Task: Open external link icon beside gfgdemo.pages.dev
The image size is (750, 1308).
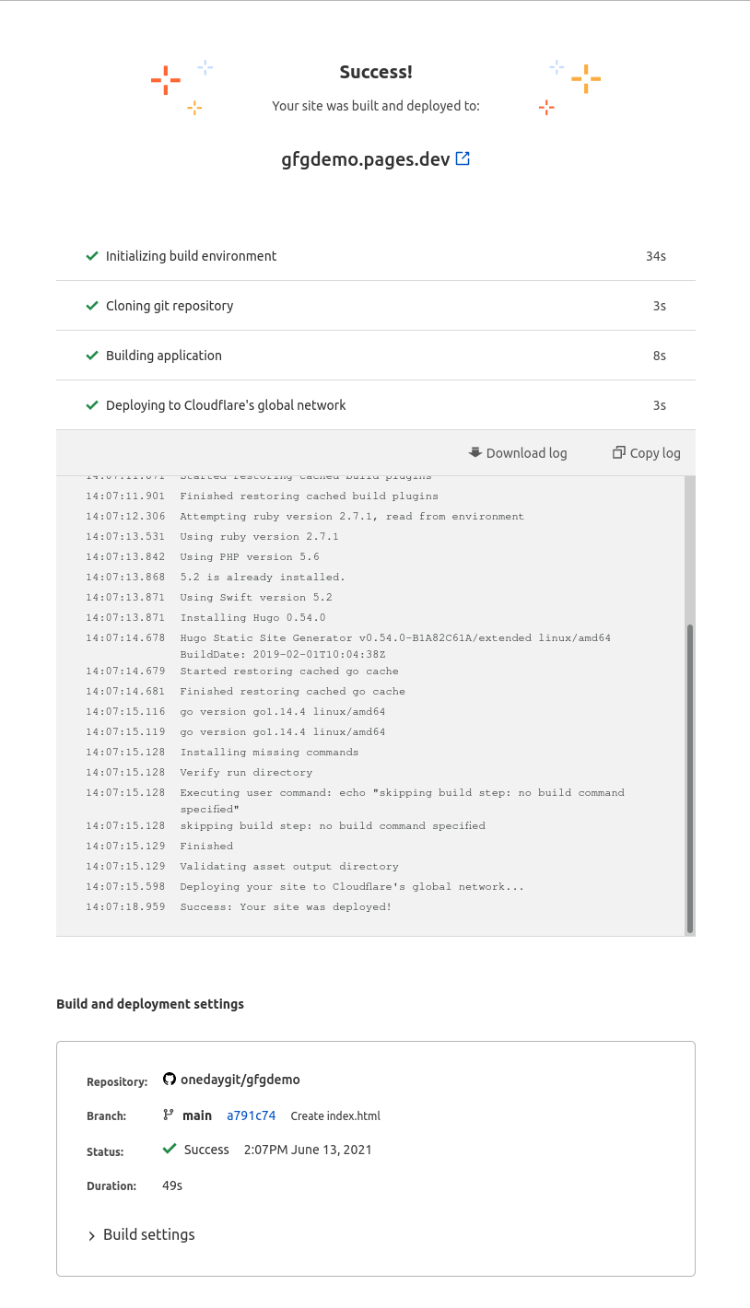Action: pos(463,158)
